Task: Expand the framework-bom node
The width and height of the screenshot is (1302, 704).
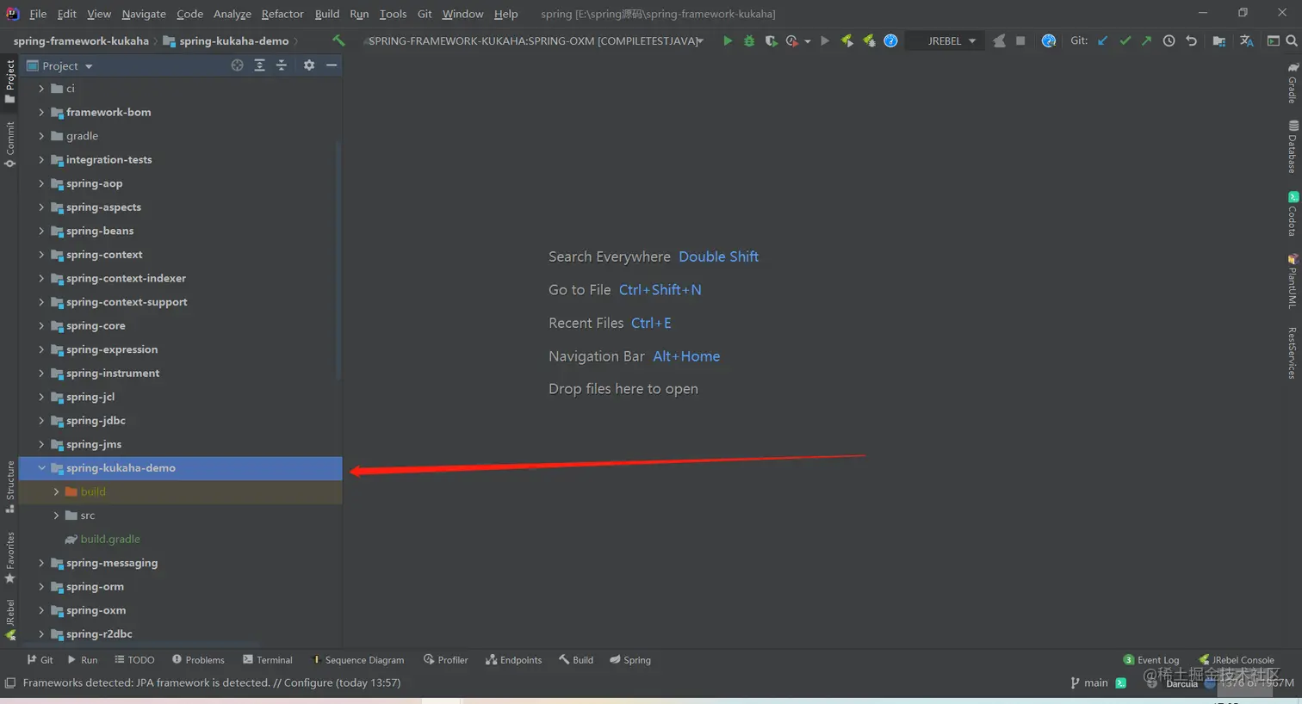Action: pos(41,112)
